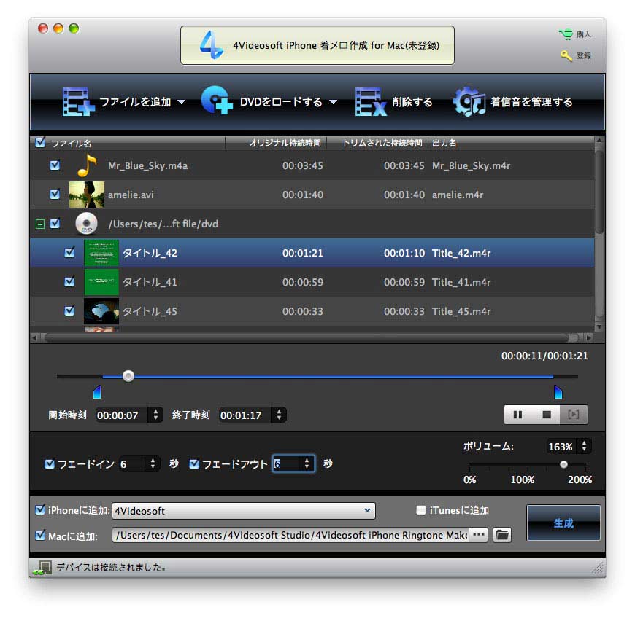This screenshot has width=635, height=618.
Task: Expand the Add File dropdown arrow
Action: tap(181, 102)
